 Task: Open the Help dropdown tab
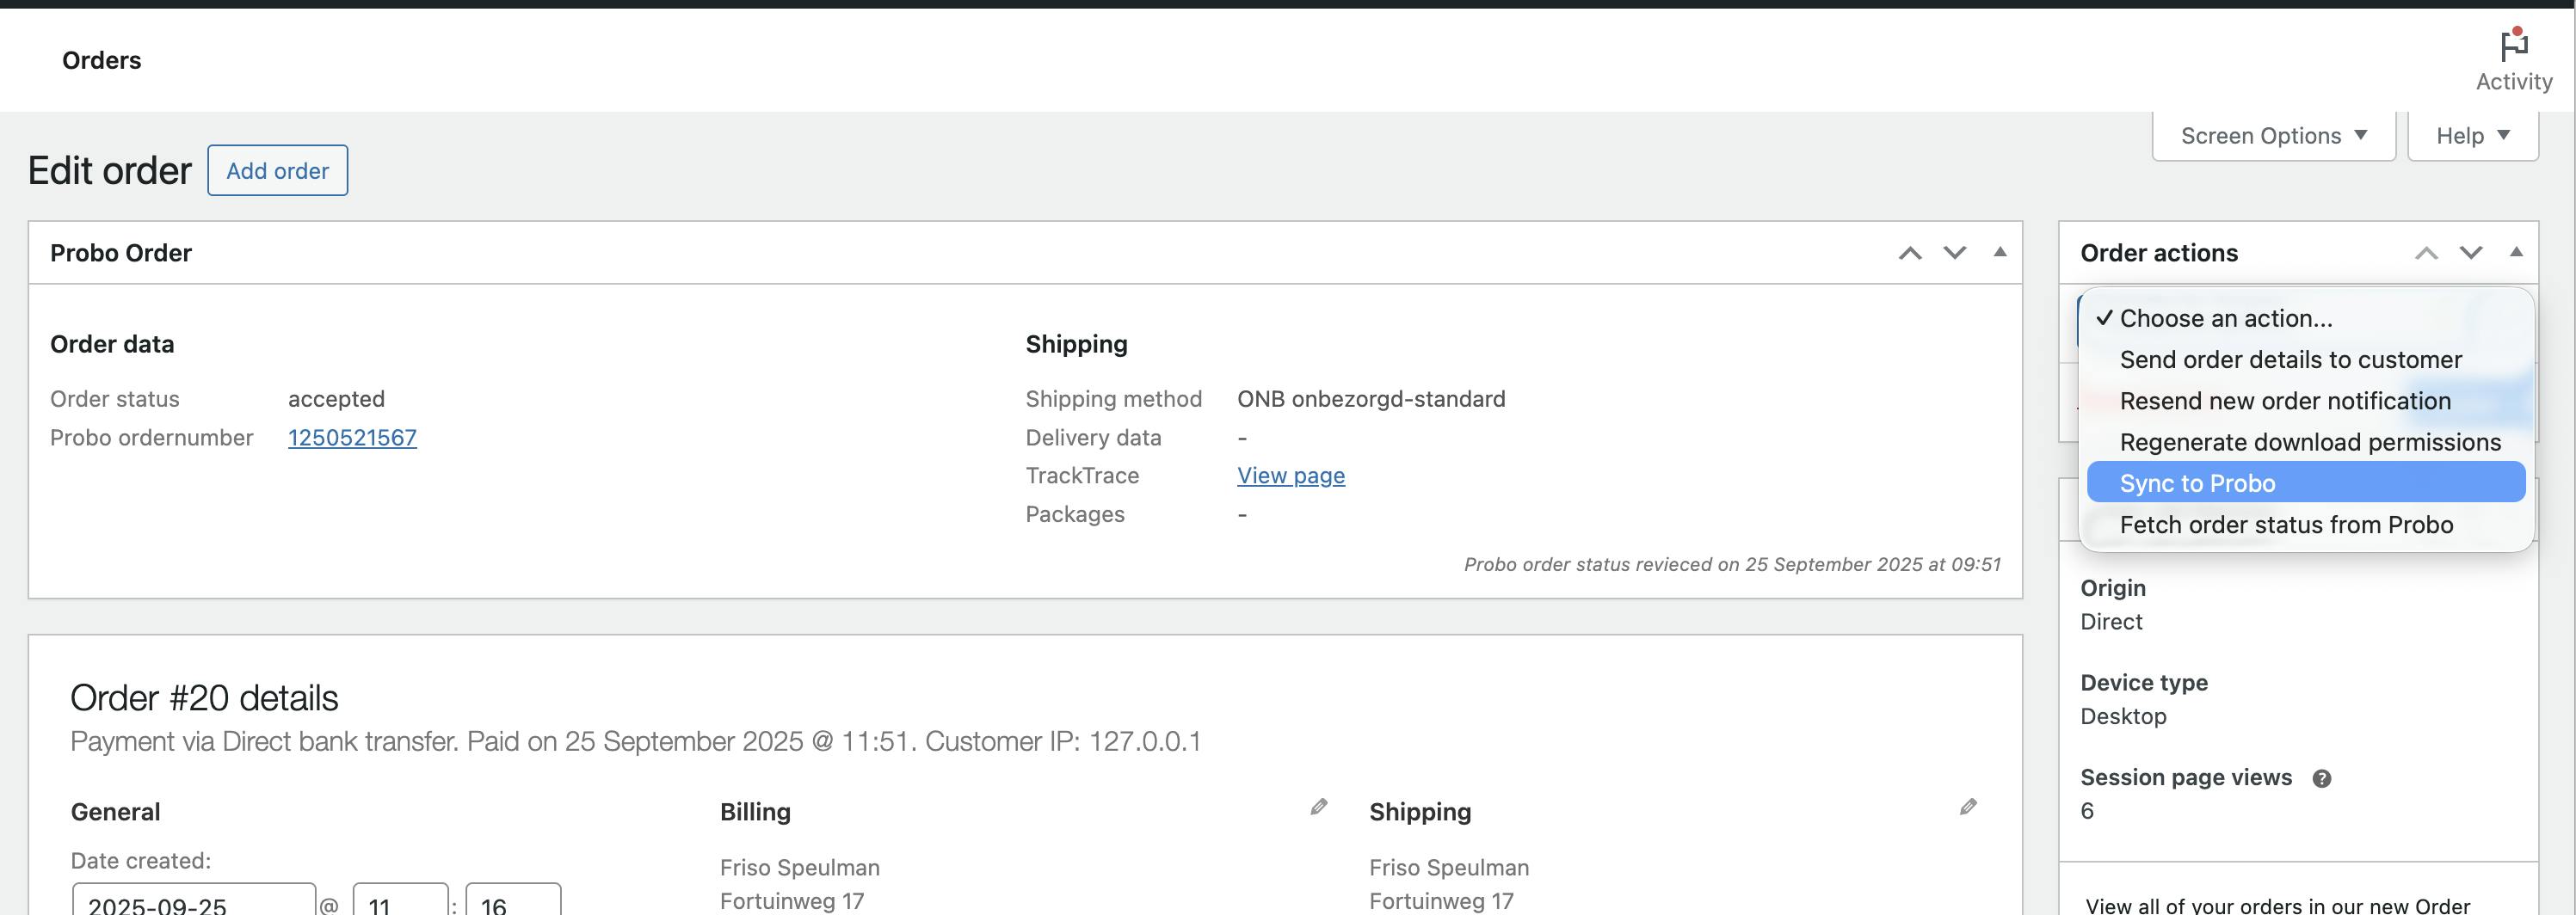[2472, 136]
